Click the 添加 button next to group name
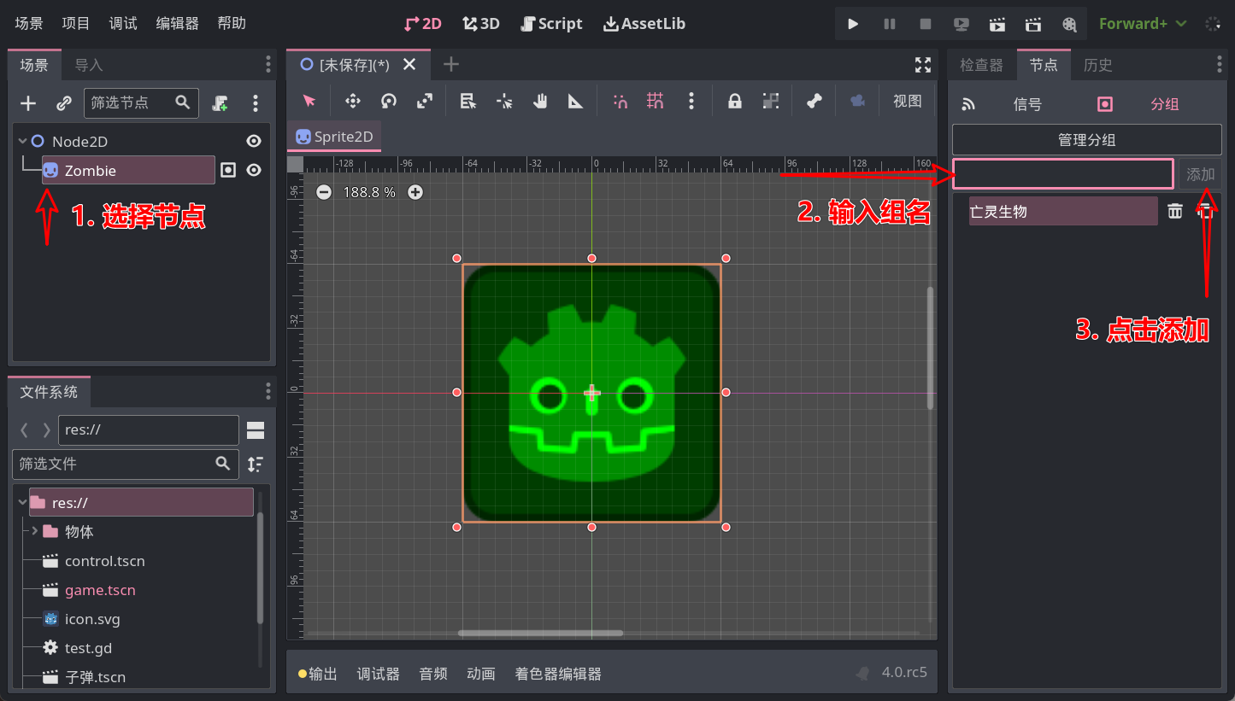Image resolution: width=1235 pixels, height=701 pixels. [x=1200, y=174]
